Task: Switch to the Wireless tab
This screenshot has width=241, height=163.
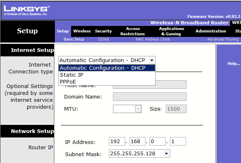Action: [x=82, y=31]
